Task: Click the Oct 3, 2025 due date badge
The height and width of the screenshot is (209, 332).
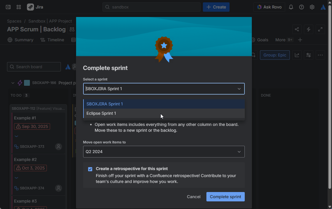Action: pyautogui.click(x=30, y=168)
